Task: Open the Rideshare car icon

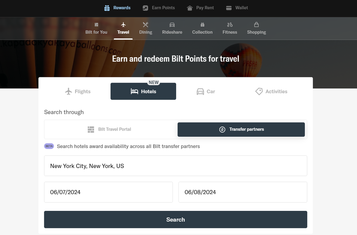Action: tap(172, 24)
